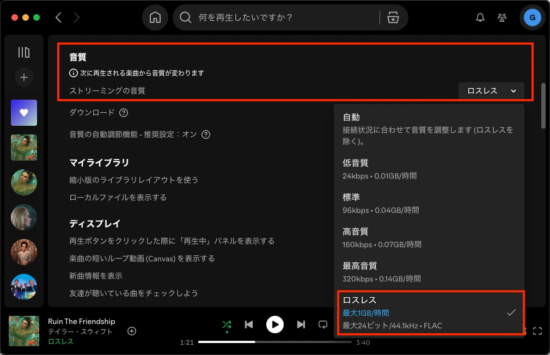
Task: Open the 音質の自動調節機能 help tooltip
Action: pyautogui.click(x=205, y=134)
